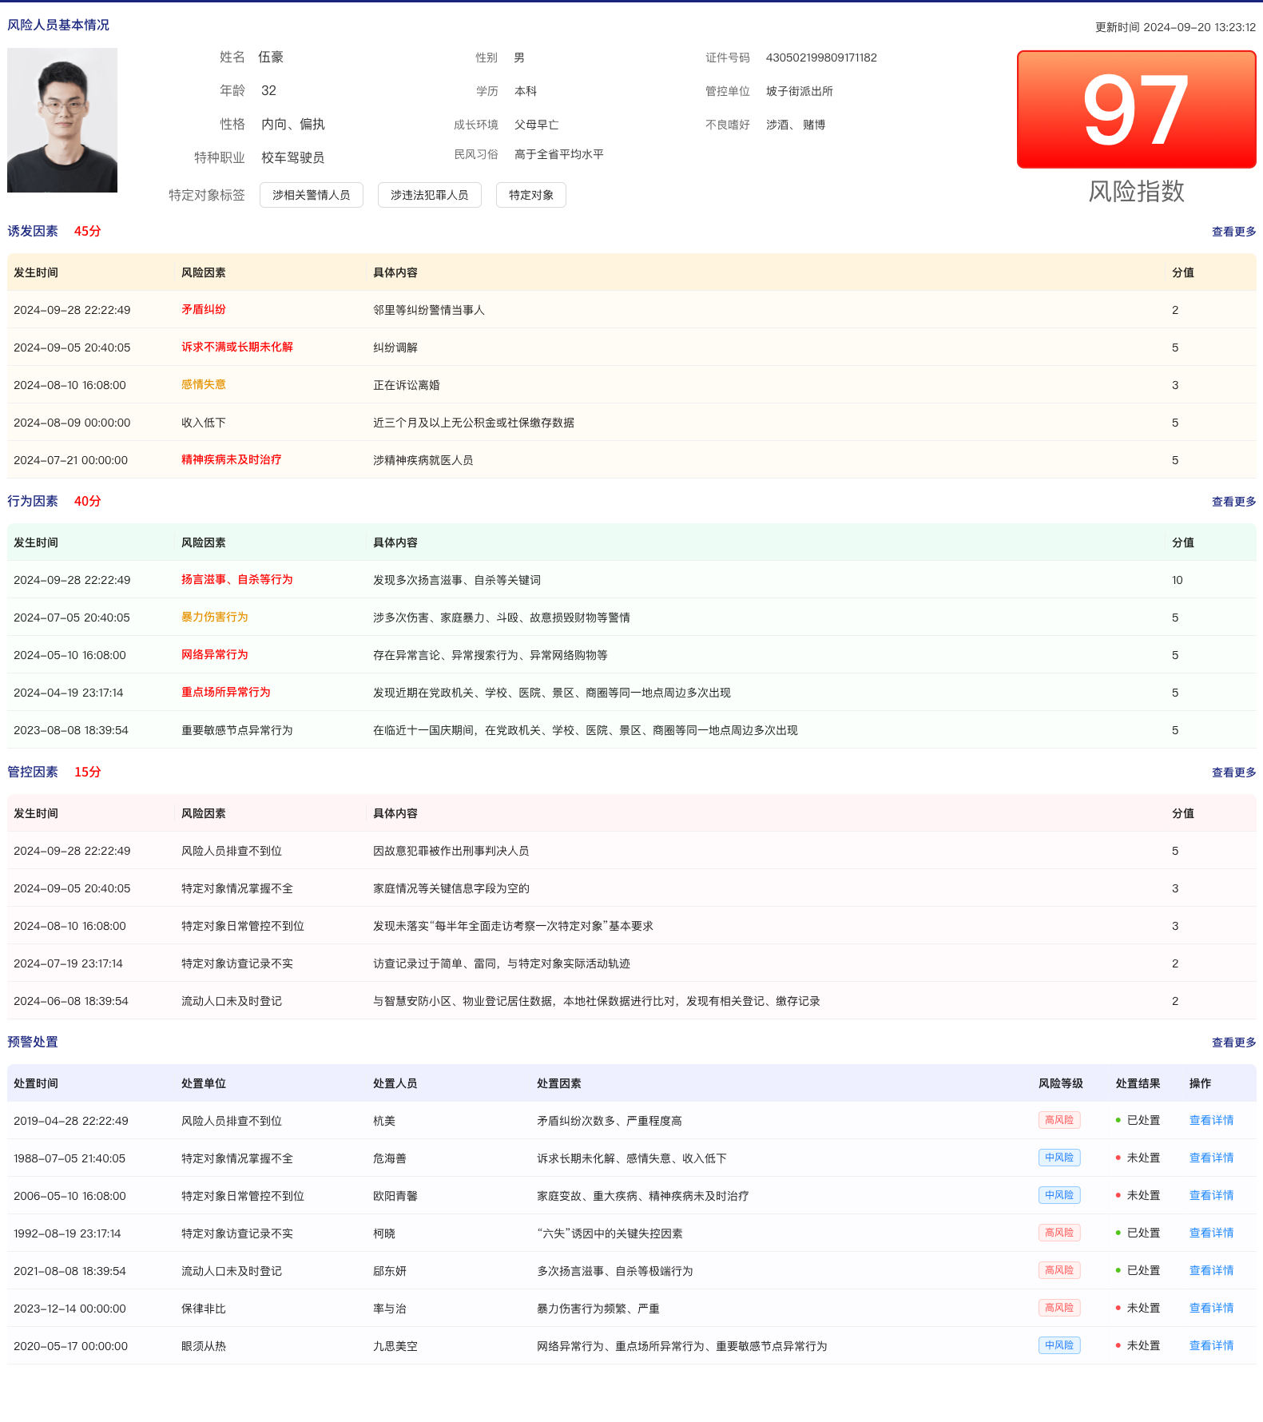Click the 特定对象 tag button

click(531, 195)
